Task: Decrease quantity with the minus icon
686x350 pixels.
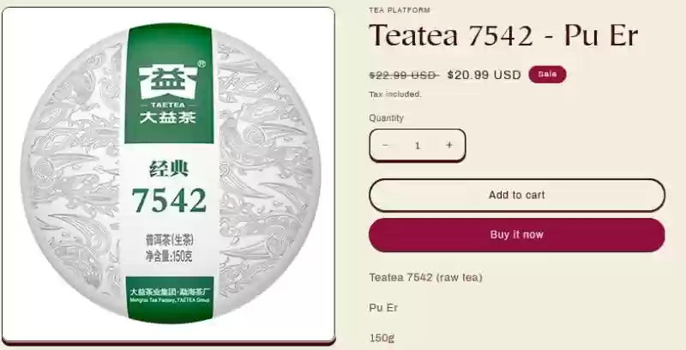Action: click(x=385, y=145)
